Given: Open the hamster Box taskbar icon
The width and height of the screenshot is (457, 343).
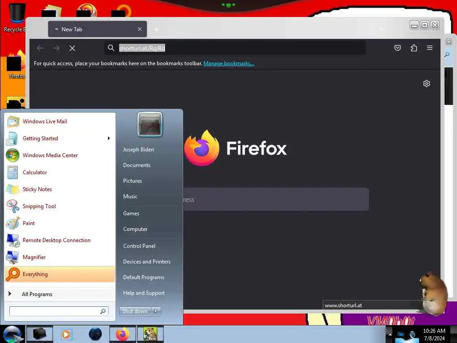Looking at the screenshot, I should (x=150, y=334).
